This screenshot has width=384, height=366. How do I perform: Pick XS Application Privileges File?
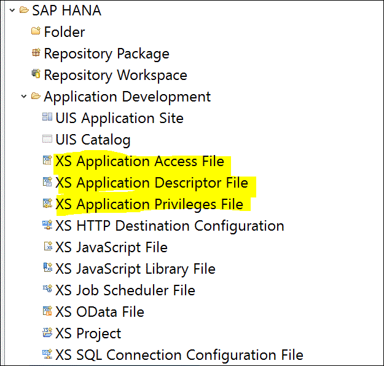(149, 205)
